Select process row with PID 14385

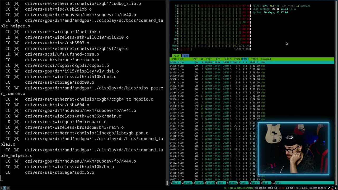[x=252, y=96]
